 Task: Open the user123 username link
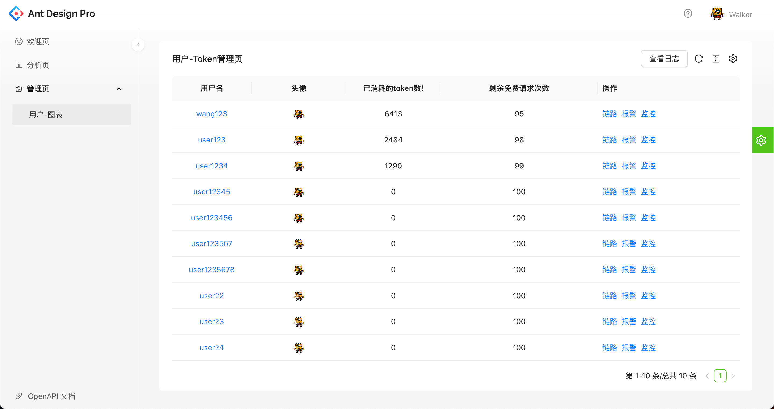point(212,140)
